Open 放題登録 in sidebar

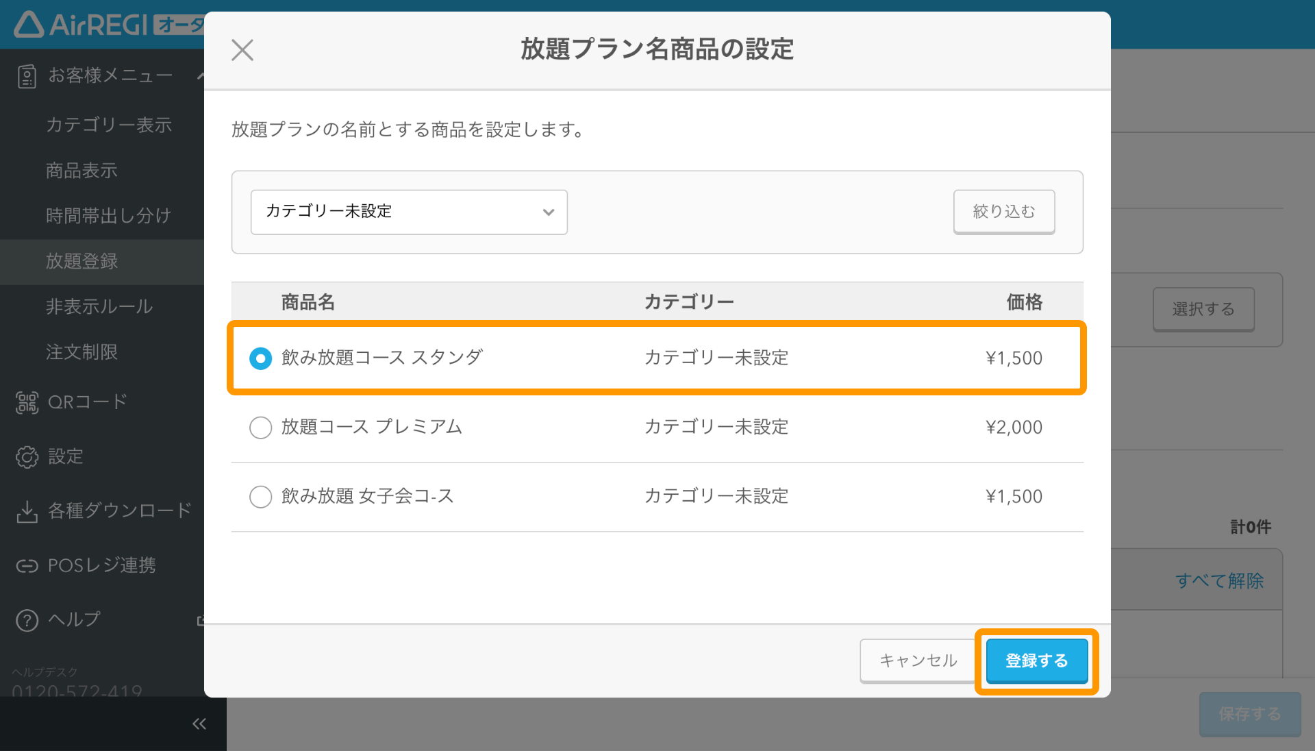[82, 261]
